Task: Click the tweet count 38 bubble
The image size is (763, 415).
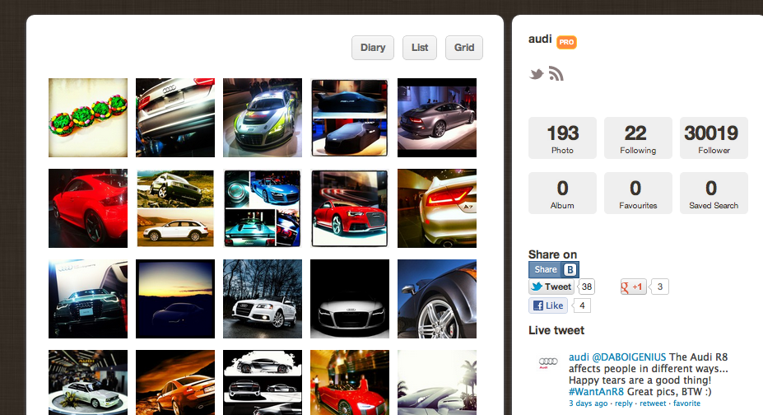Action: (587, 287)
